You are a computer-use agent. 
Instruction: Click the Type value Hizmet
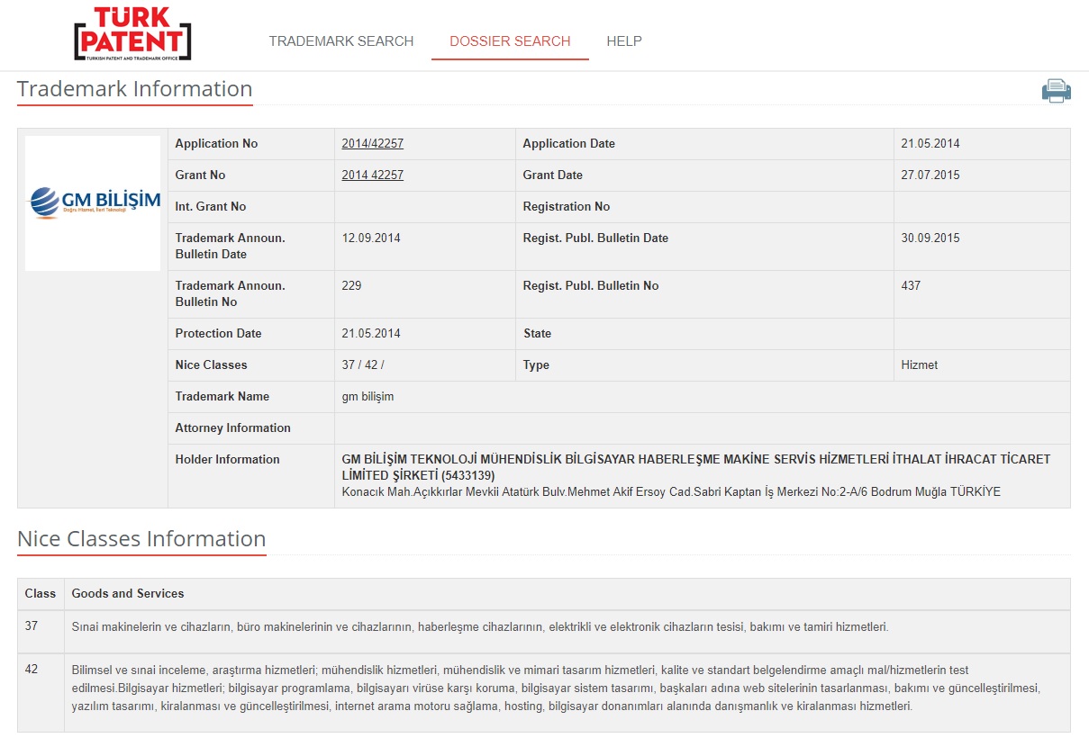(919, 365)
